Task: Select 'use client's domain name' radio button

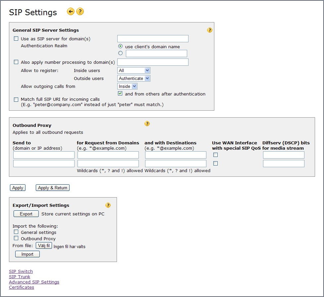Action: (121, 46)
